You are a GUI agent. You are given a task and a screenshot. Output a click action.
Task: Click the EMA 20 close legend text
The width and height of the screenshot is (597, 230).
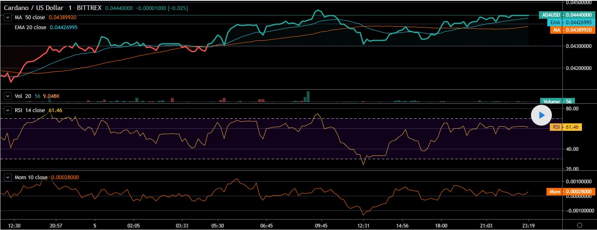pyautogui.click(x=30, y=27)
